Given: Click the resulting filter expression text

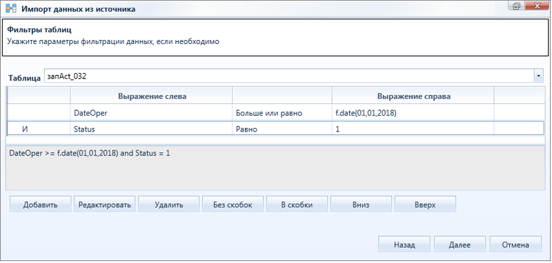Looking at the screenshot, I should (90, 154).
